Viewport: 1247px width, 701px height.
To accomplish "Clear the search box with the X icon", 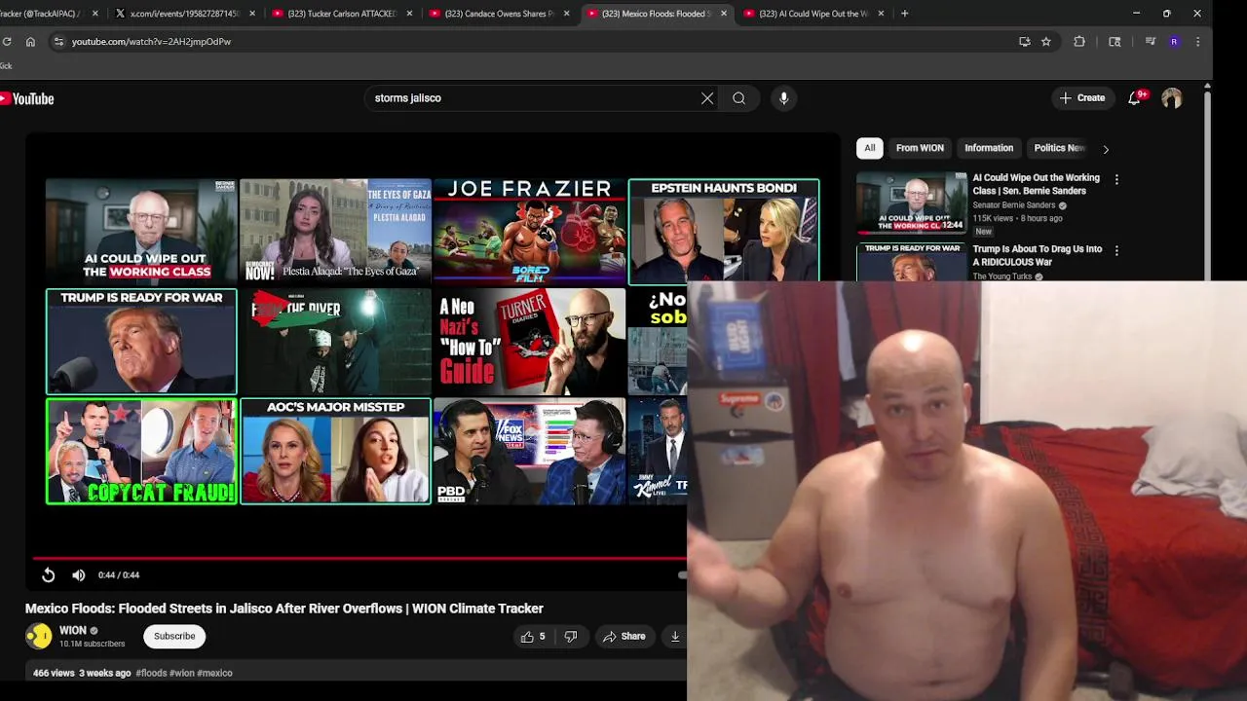I will 707,98.
